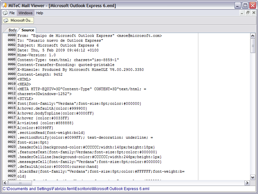Open the Windows menu

tap(26, 13)
